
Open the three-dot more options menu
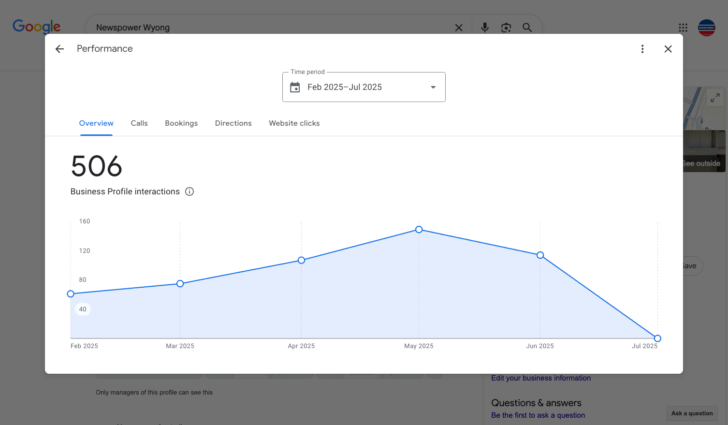[x=642, y=49]
